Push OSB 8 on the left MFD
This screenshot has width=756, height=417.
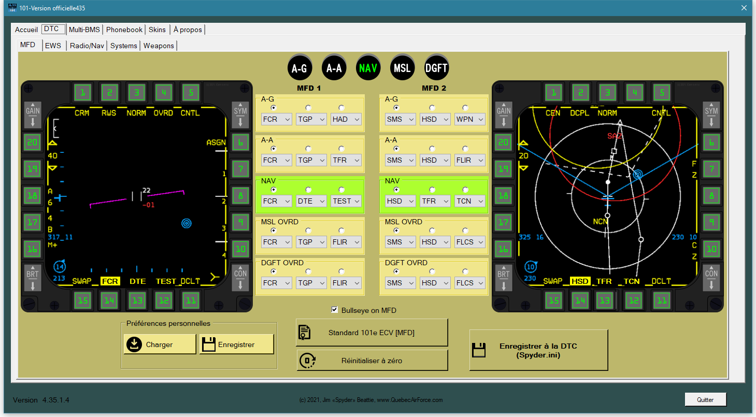coord(240,195)
